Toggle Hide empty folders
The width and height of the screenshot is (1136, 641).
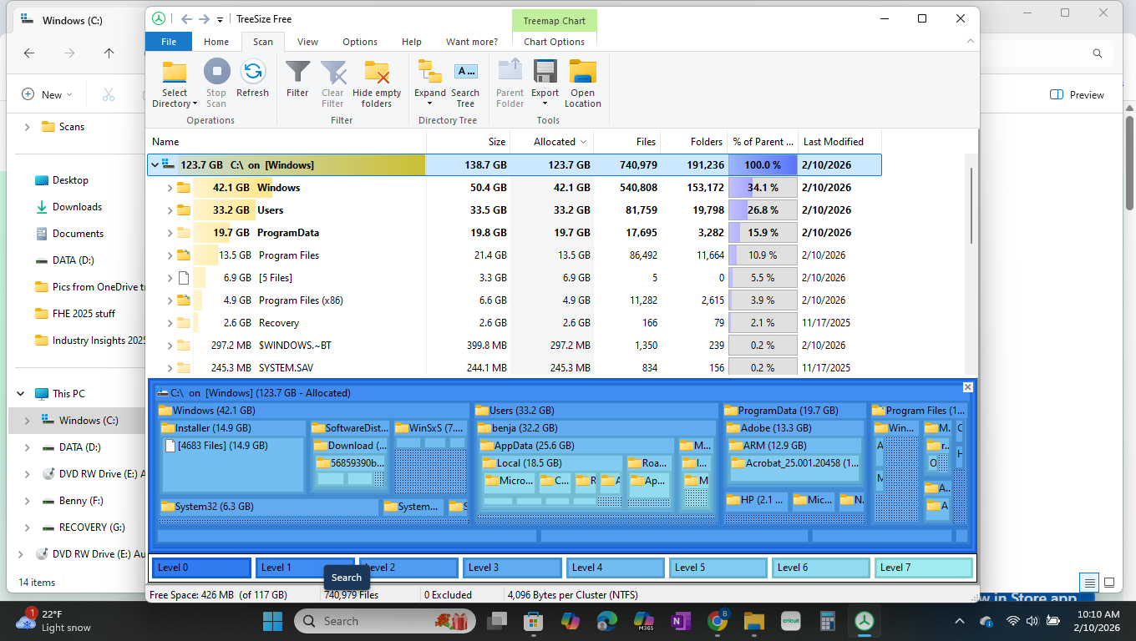(x=377, y=72)
